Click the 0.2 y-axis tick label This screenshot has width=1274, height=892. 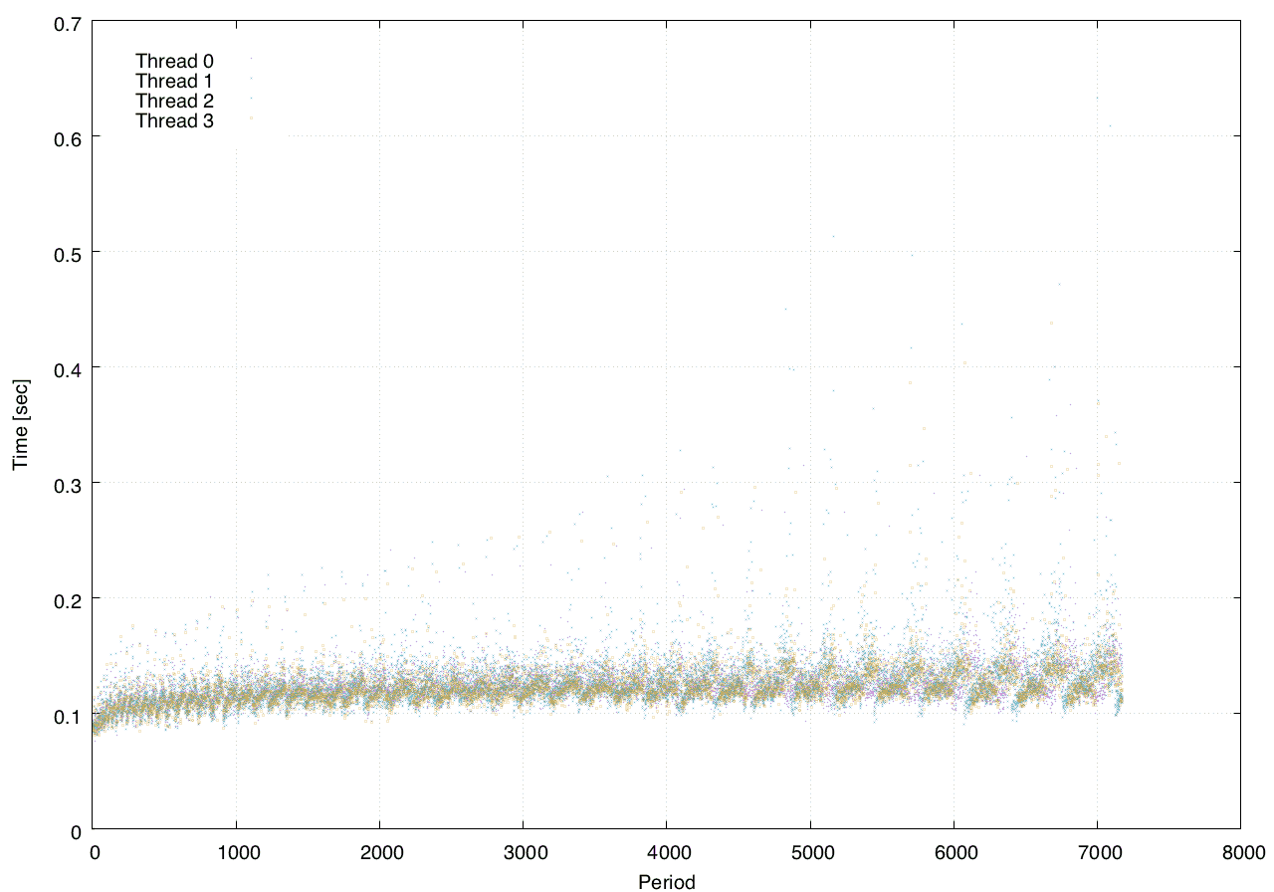[x=66, y=598]
